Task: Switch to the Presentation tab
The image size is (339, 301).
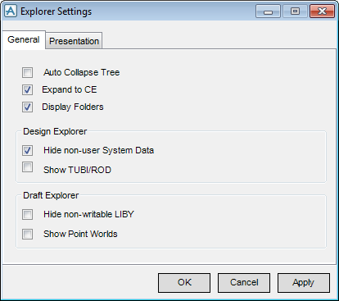Action: (x=74, y=41)
